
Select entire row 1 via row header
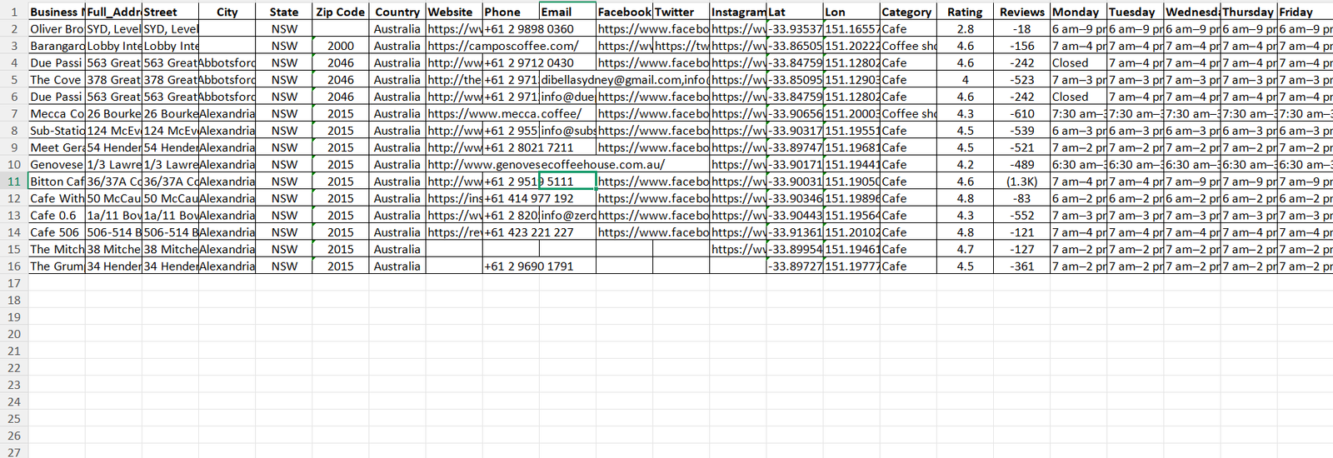coord(13,12)
